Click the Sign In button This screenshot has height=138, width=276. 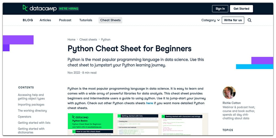pos(220,9)
